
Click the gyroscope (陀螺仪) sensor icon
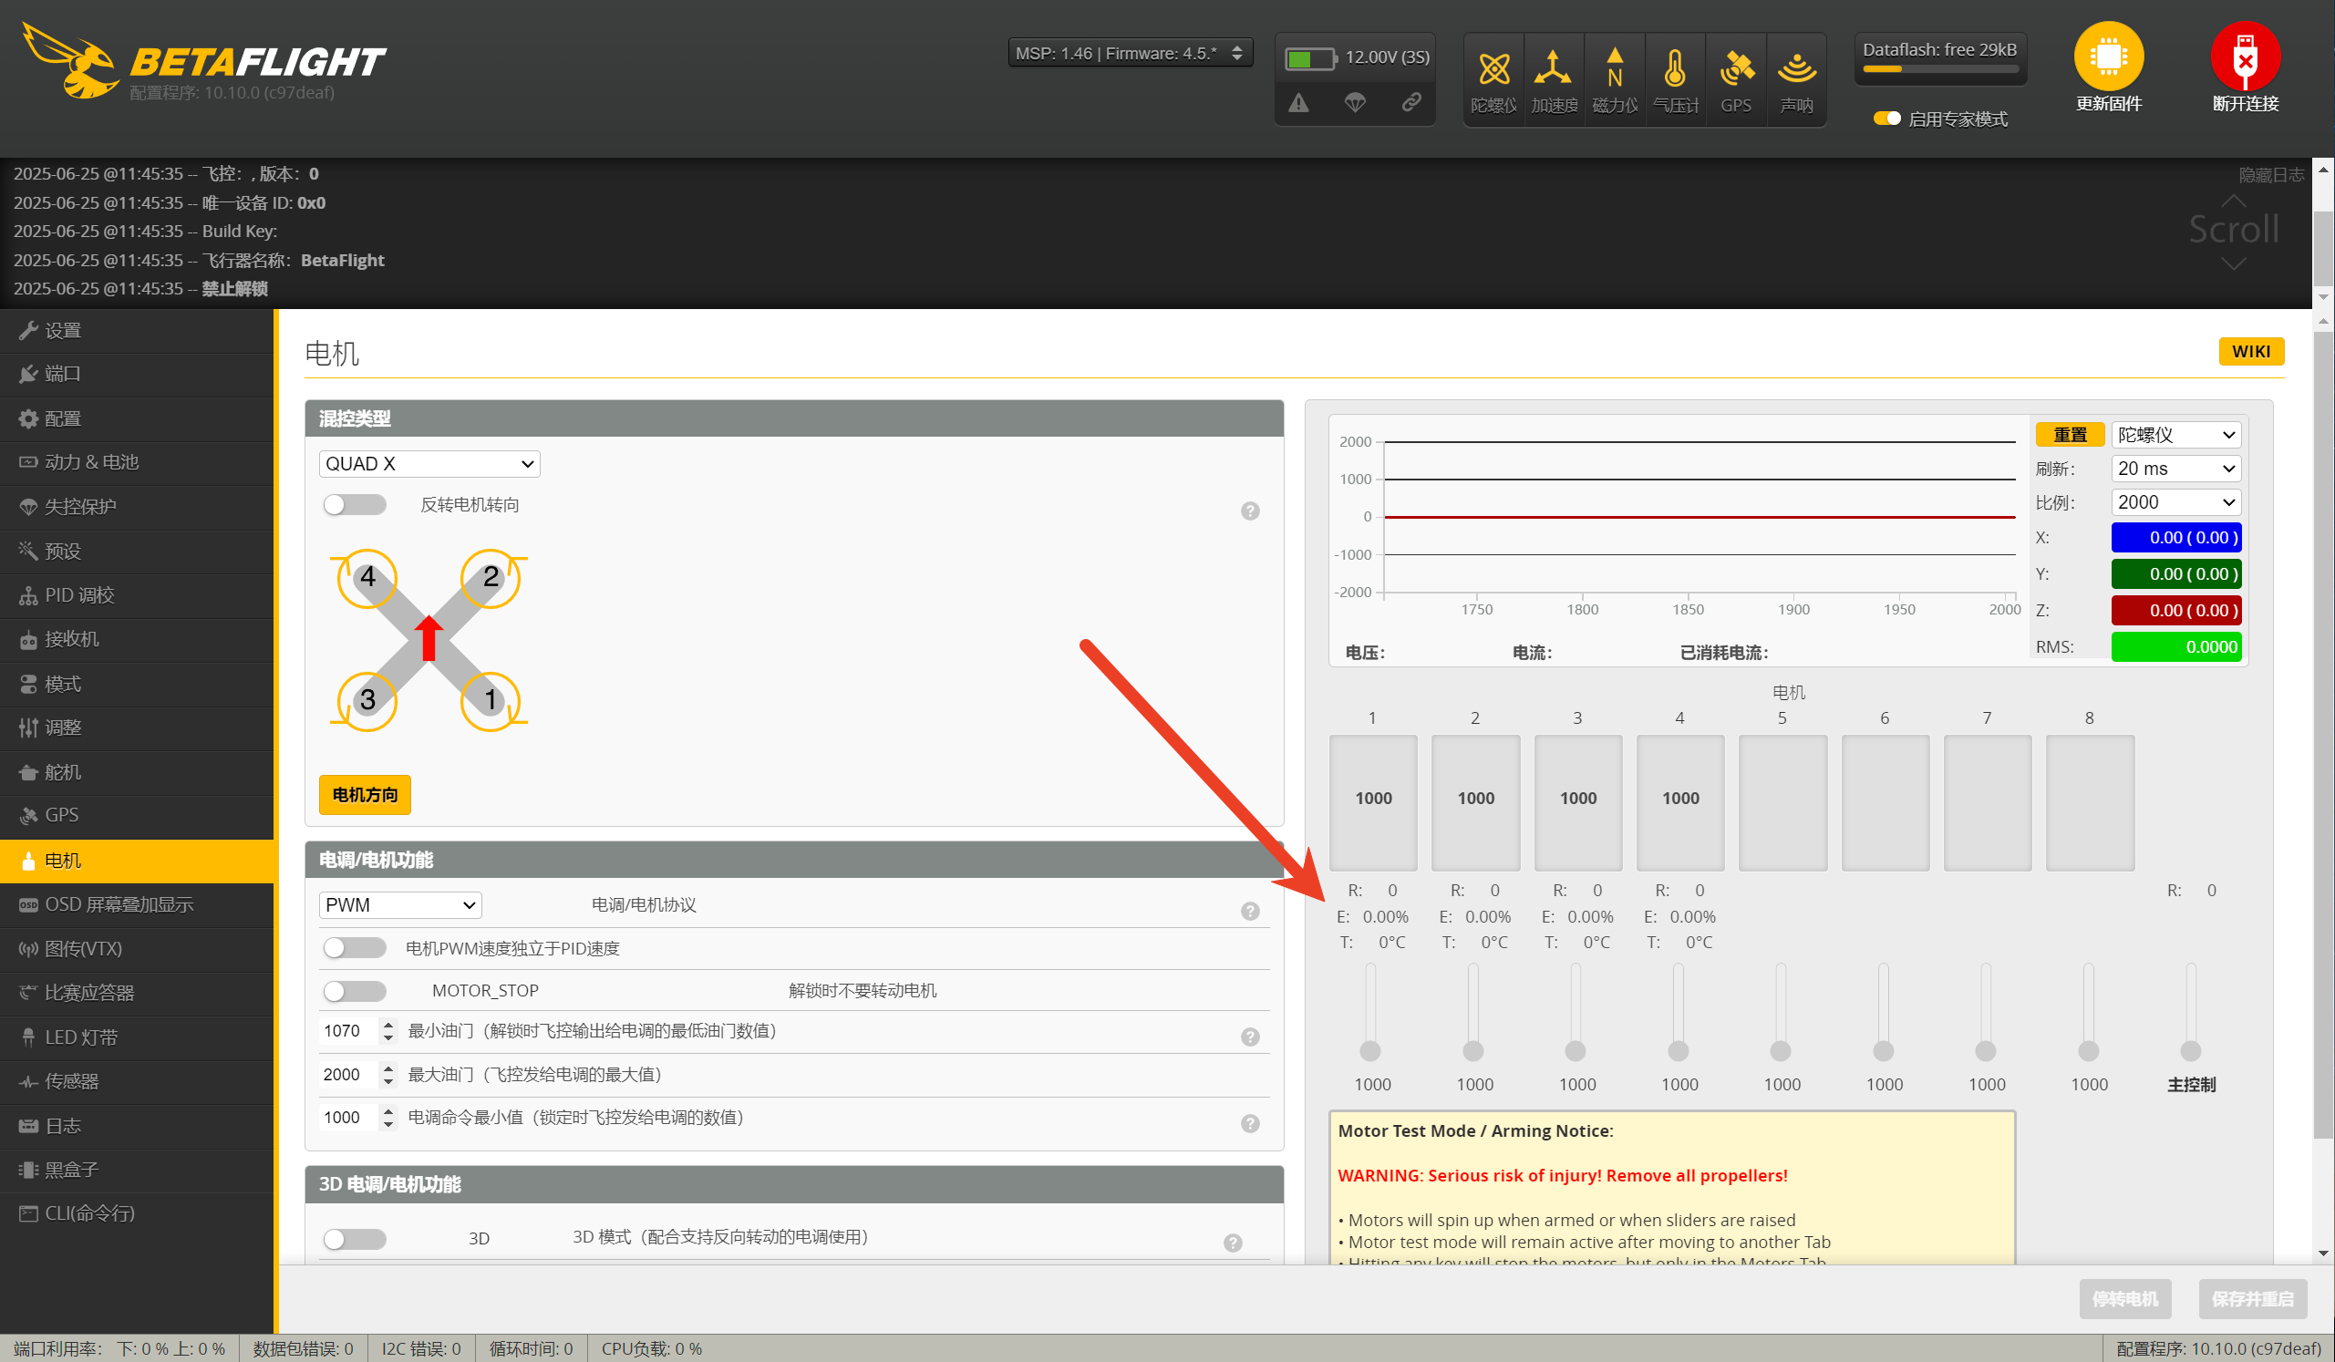click(x=1493, y=79)
